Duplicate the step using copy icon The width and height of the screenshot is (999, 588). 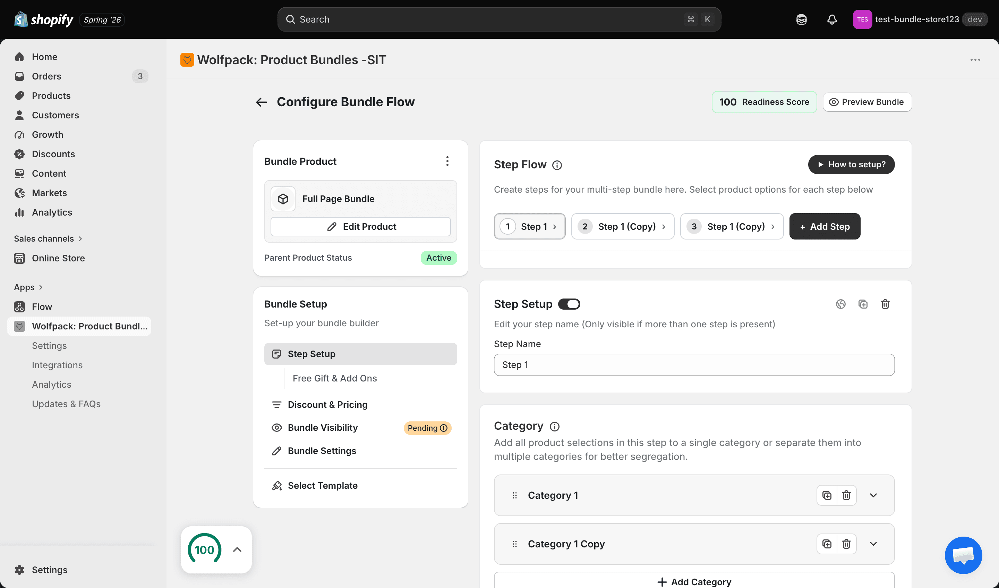click(863, 304)
